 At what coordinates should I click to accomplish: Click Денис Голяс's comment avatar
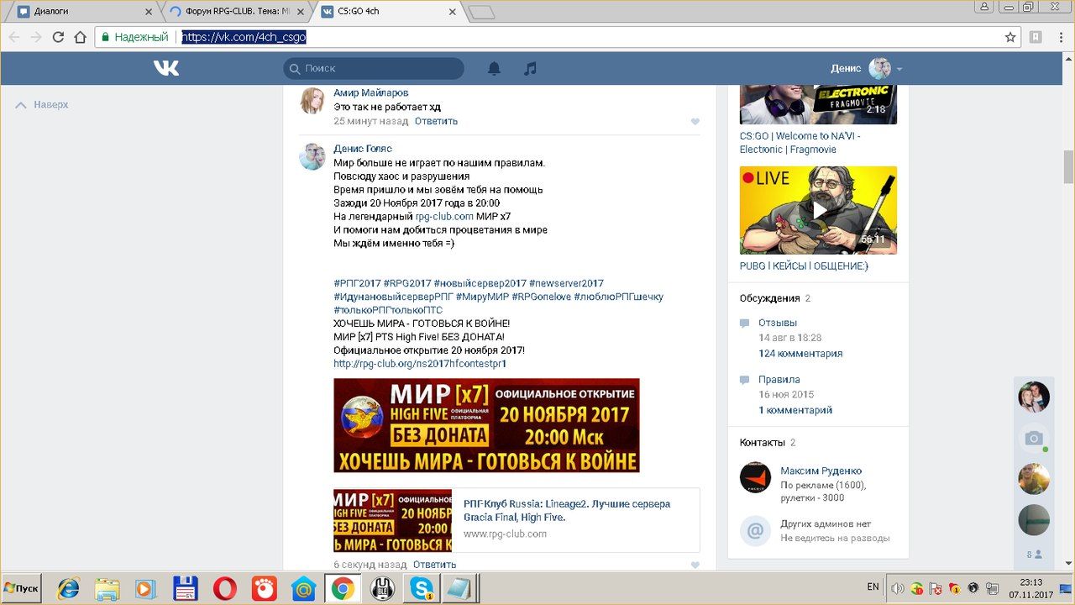point(313,157)
